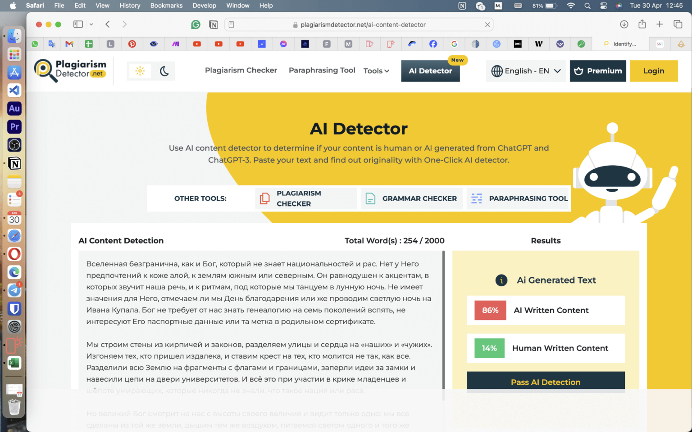Open the Gmail bookmark icon
The width and height of the screenshot is (692, 432).
tap(69, 44)
